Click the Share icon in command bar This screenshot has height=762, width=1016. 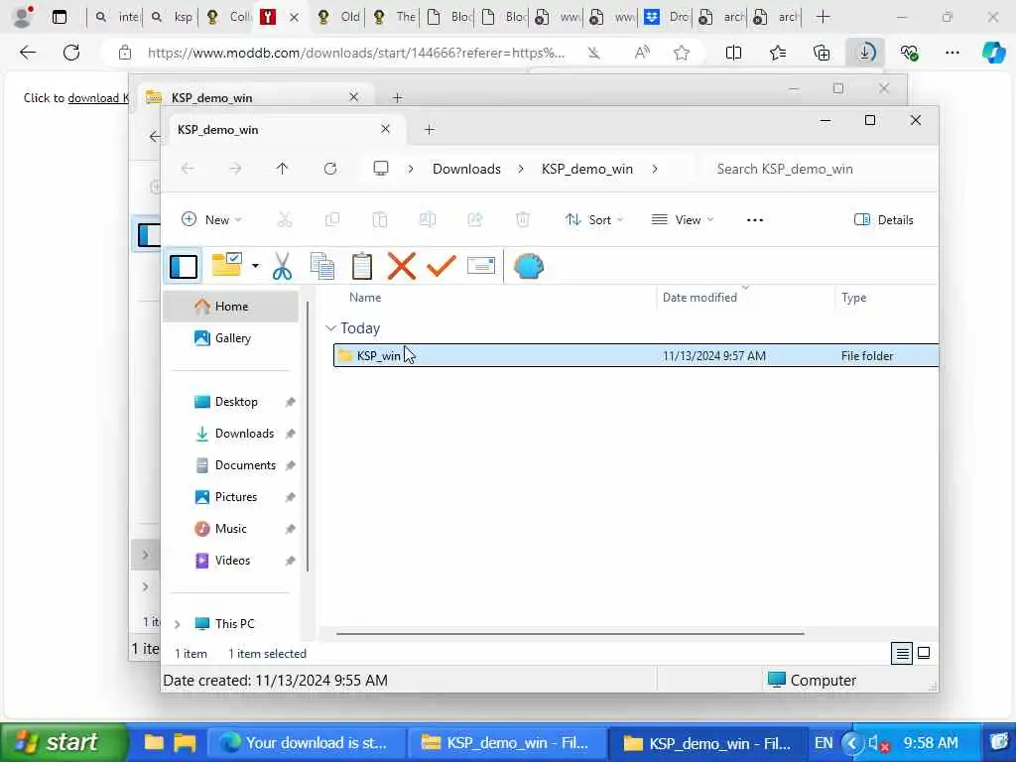click(x=475, y=219)
